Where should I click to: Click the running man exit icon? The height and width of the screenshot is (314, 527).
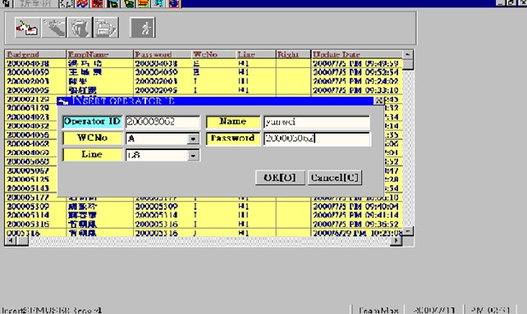point(143,28)
